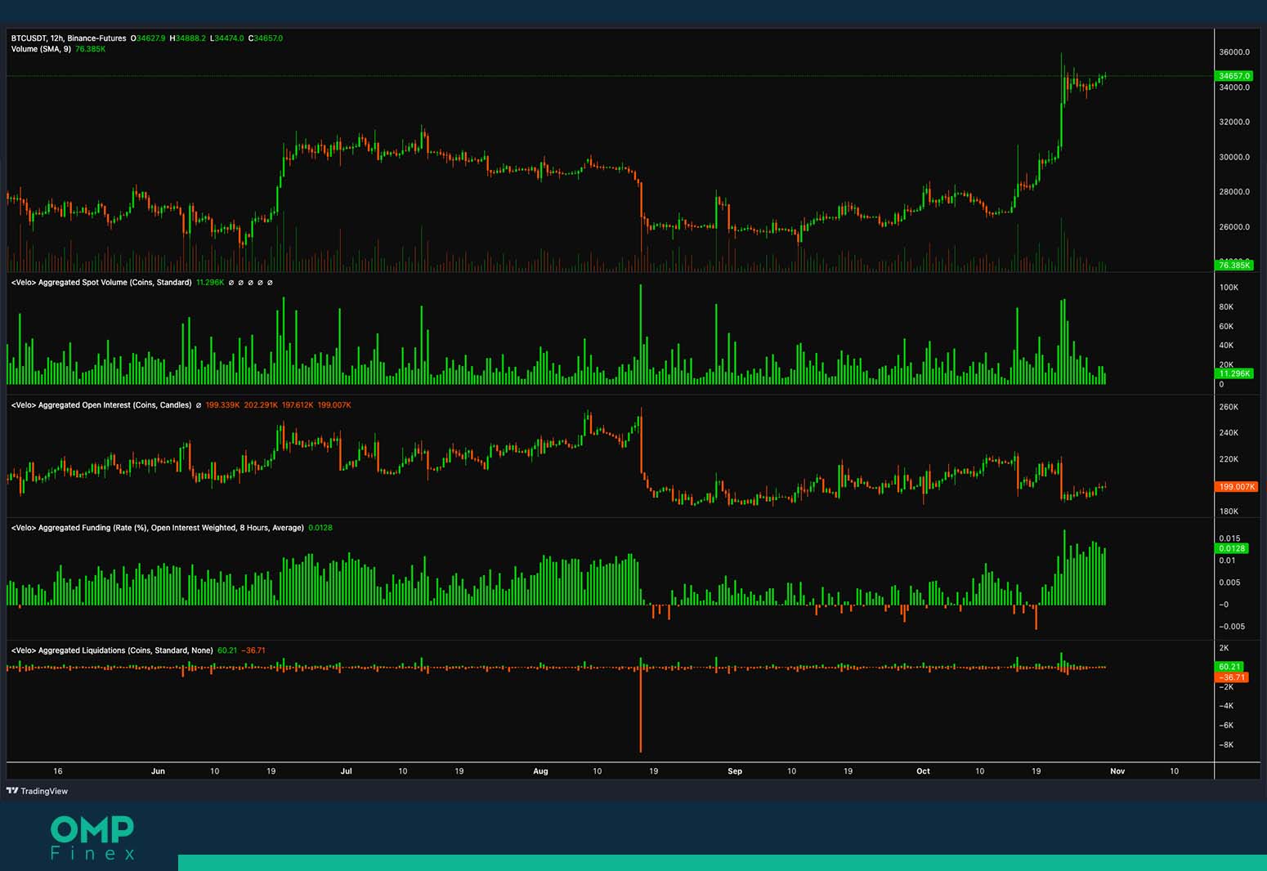The height and width of the screenshot is (871, 1267).
Task: Click the Aug label on the time axis
Action: pyautogui.click(x=540, y=771)
